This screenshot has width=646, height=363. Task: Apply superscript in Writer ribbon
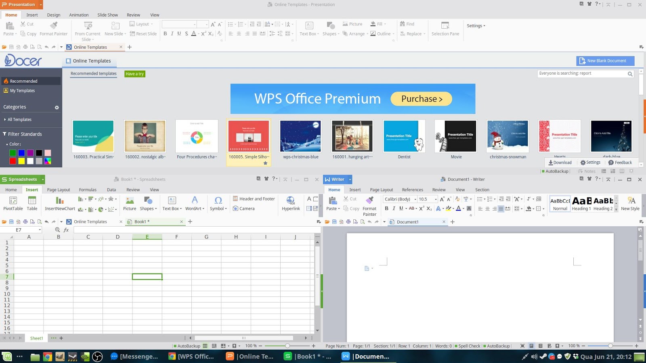422,209
